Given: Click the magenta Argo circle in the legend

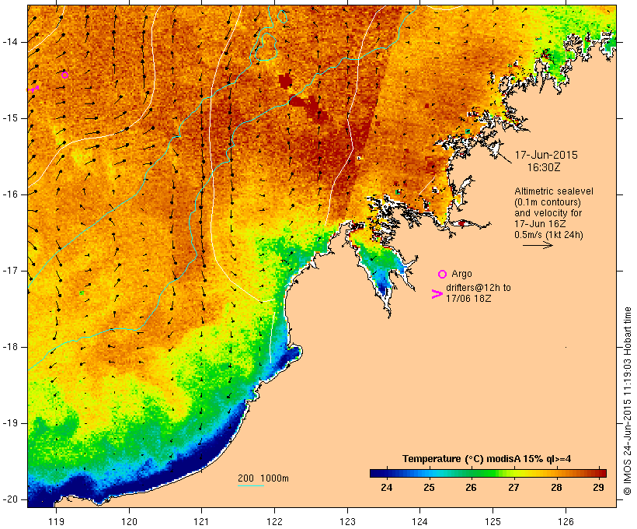Looking at the screenshot, I should tap(443, 274).
